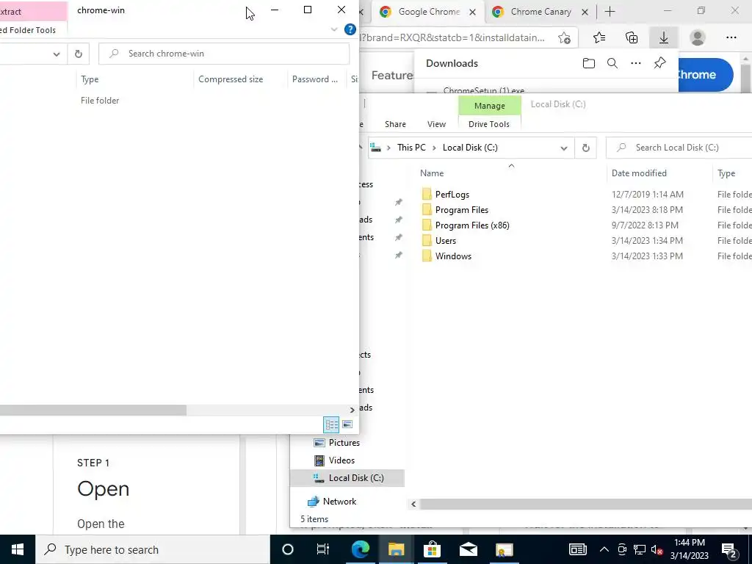752x564 pixels.
Task: Open File Explorer from taskbar
Action: pyautogui.click(x=396, y=549)
